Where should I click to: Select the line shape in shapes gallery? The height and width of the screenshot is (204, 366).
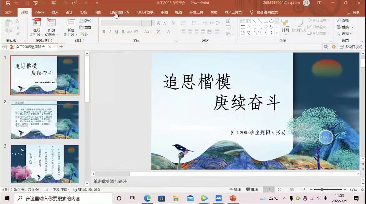pos(254,21)
